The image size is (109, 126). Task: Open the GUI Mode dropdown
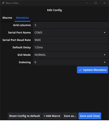pos(71,55)
